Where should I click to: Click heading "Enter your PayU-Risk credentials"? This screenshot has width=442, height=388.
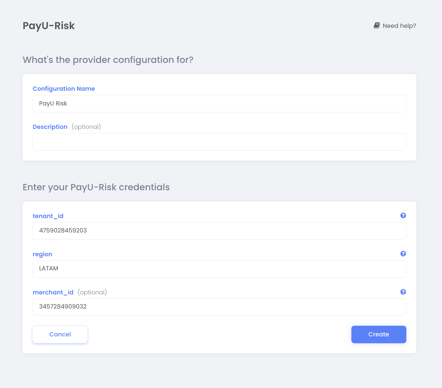pyautogui.click(x=96, y=187)
